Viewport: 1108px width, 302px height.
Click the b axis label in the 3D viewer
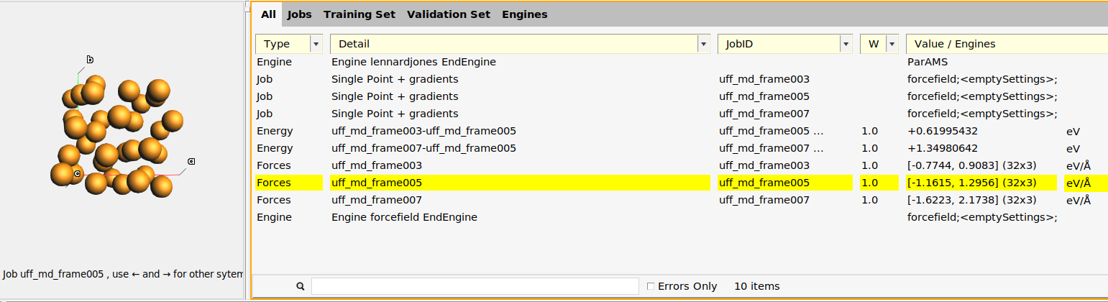tap(90, 59)
